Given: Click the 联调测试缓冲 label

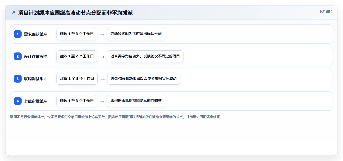Looking at the screenshot, I should [x=36, y=79].
